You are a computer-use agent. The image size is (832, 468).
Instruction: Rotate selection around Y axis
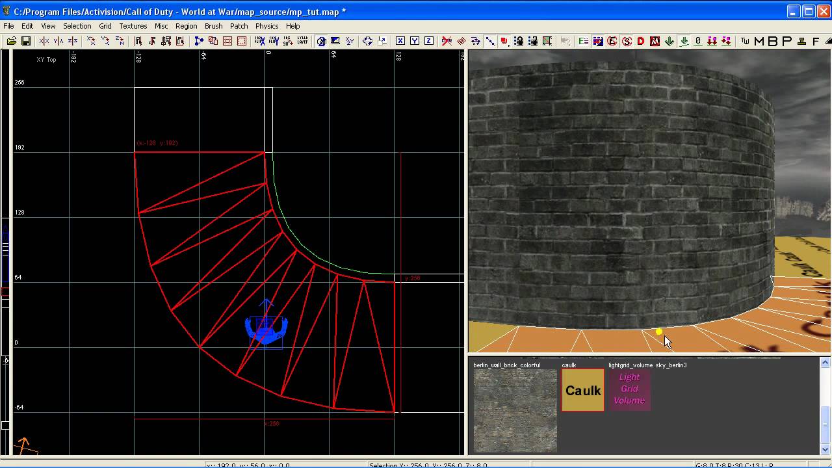105,41
